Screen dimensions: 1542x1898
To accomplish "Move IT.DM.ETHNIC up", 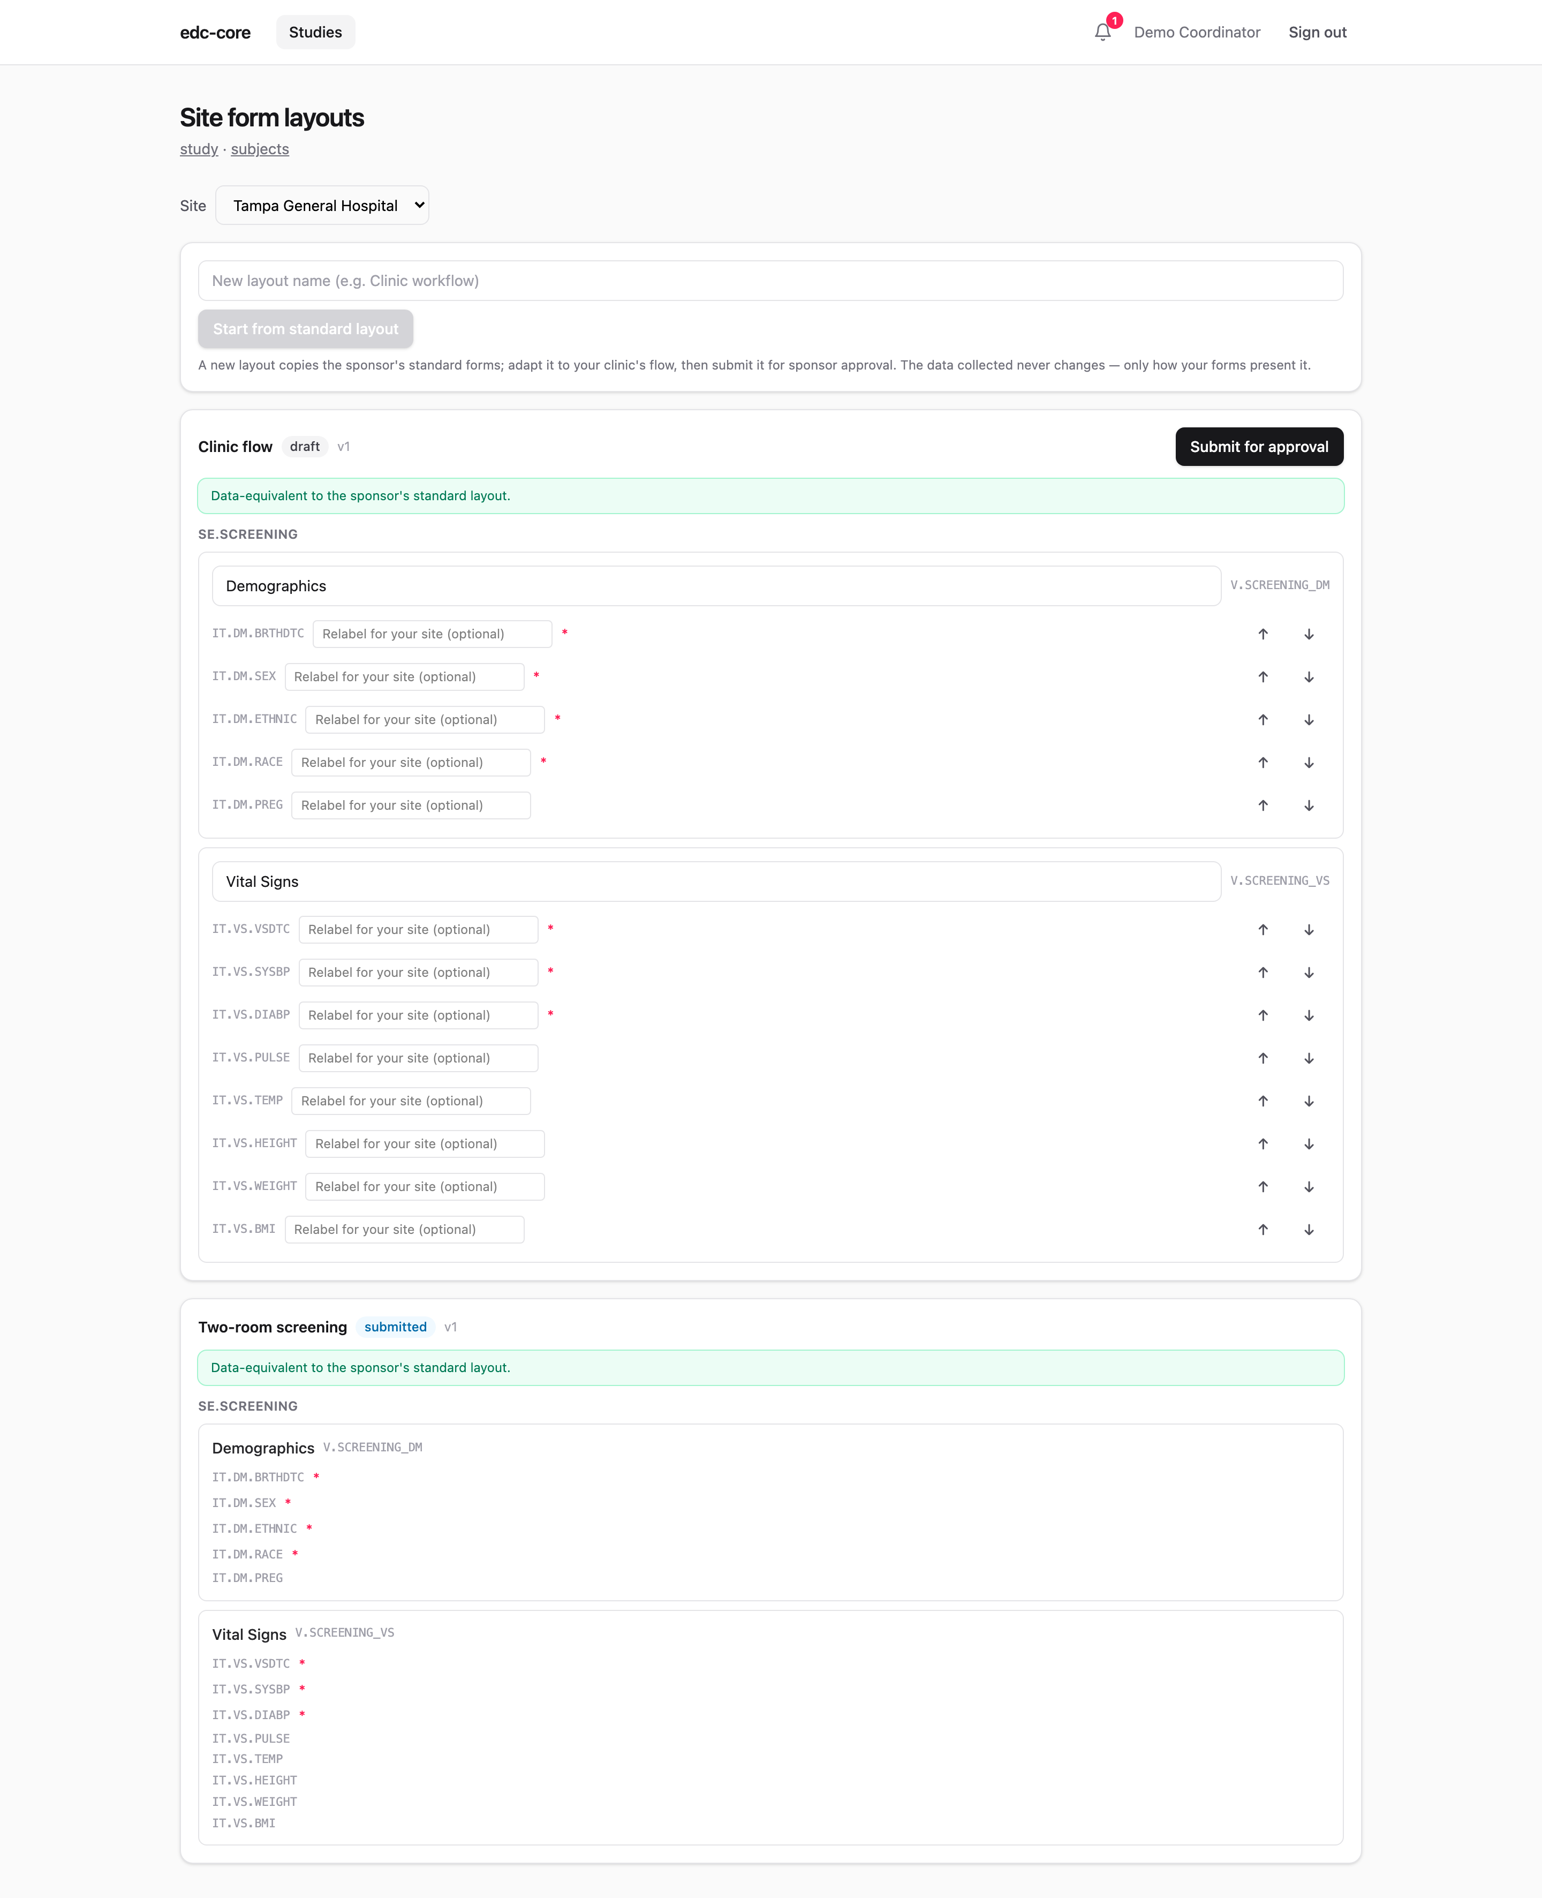I will click(x=1263, y=720).
